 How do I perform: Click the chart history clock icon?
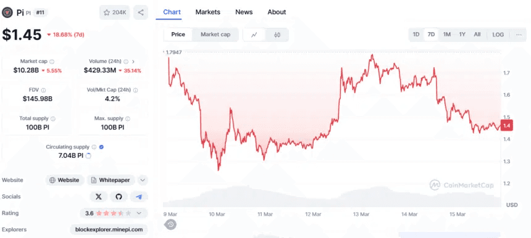(170, 224)
